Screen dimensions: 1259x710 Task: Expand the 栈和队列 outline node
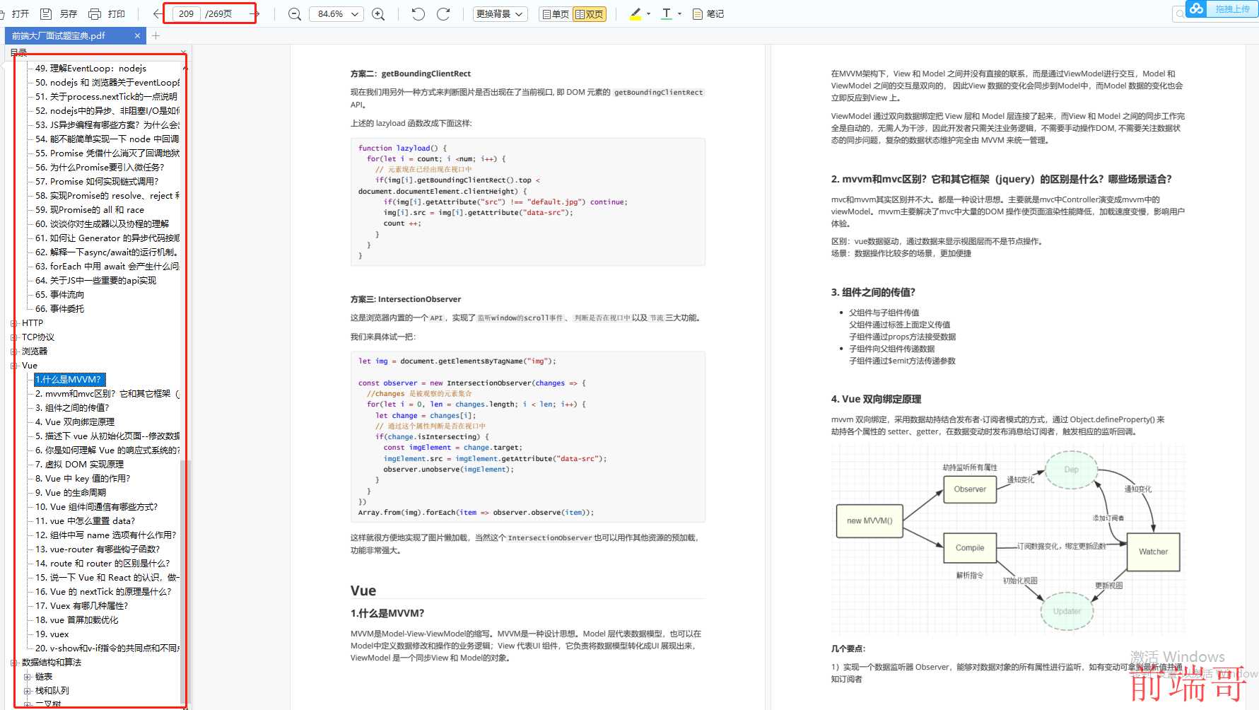click(27, 691)
